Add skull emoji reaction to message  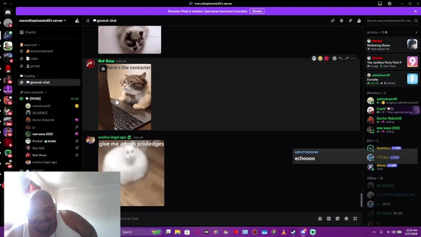point(314,59)
